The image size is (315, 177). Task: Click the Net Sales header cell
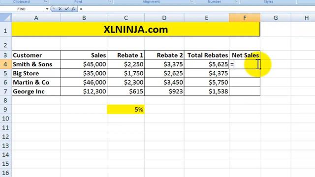[245, 55]
